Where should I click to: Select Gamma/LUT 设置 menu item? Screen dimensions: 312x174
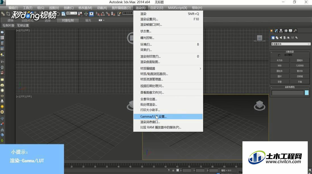(168, 117)
